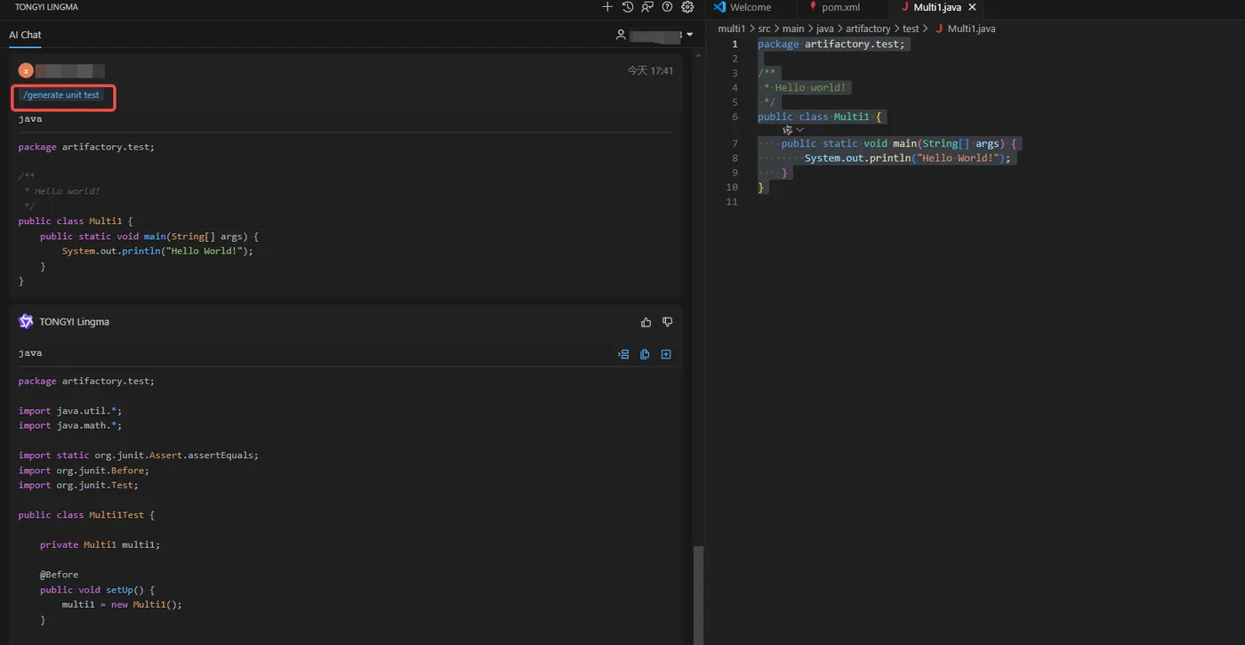Open the help question mark icon
The height and width of the screenshot is (645, 1245).
tap(667, 7)
